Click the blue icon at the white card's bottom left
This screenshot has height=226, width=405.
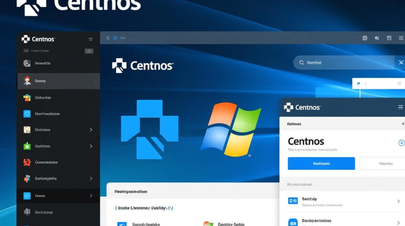(x=122, y=224)
